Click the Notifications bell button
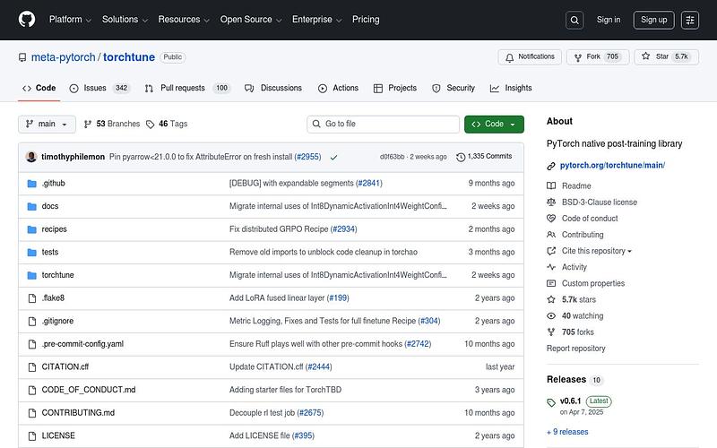The height and width of the screenshot is (448, 717). [x=530, y=57]
